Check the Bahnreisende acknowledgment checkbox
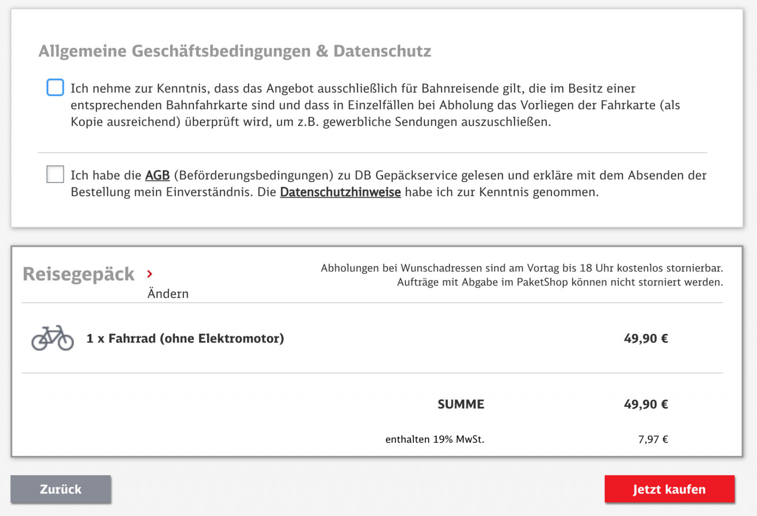The height and width of the screenshot is (516, 757). coord(55,87)
